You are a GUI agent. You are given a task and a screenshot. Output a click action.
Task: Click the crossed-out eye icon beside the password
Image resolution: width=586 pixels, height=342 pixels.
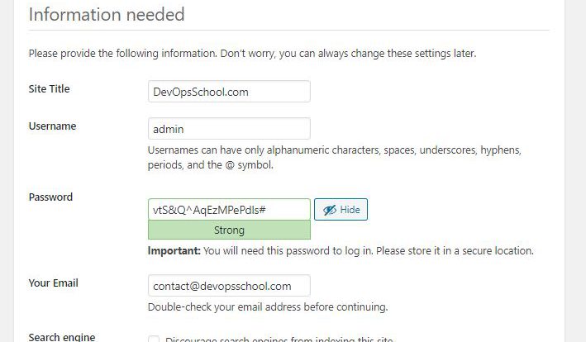330,210
